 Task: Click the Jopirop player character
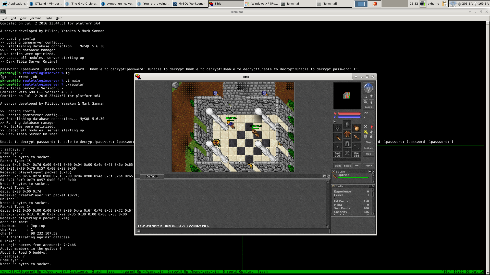tap(231, 124)
